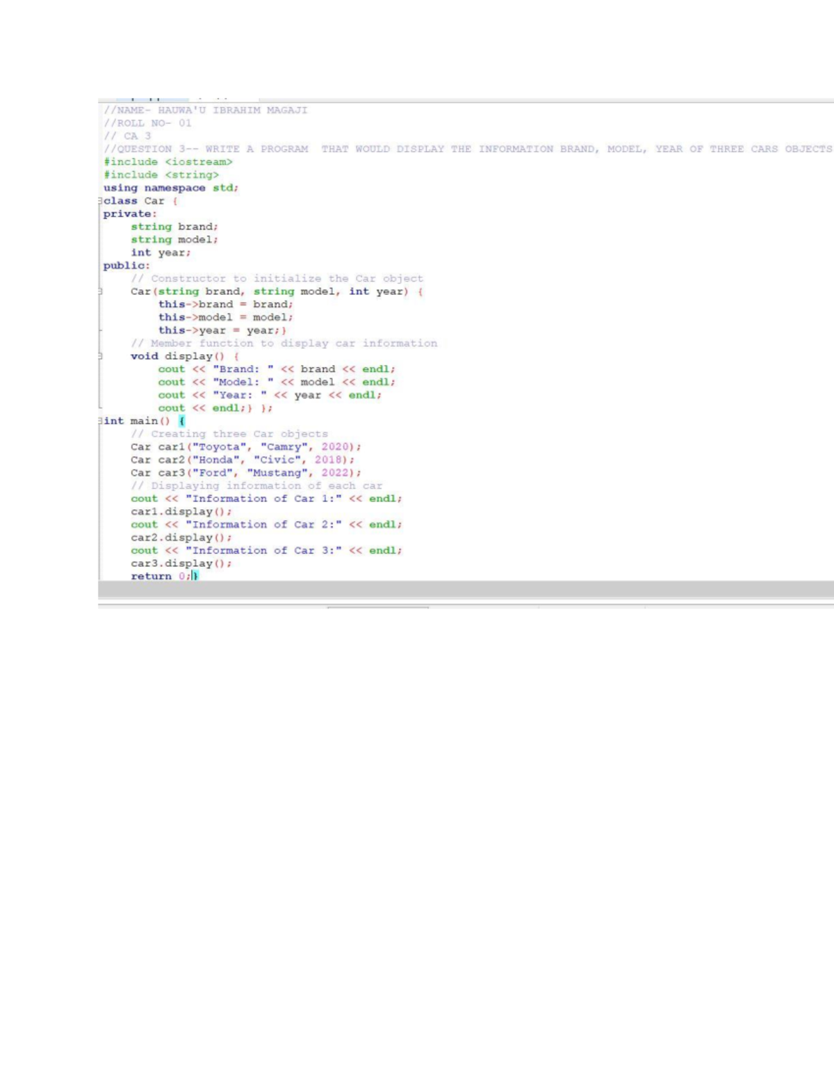
Task: Click the QUESTION 3 comment line
Action: tap(278, 148)
